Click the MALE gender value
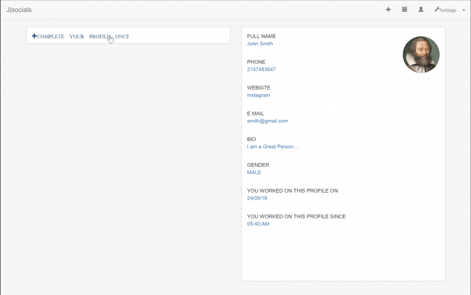This screenshot has width=471, height=295. (254, 172)
